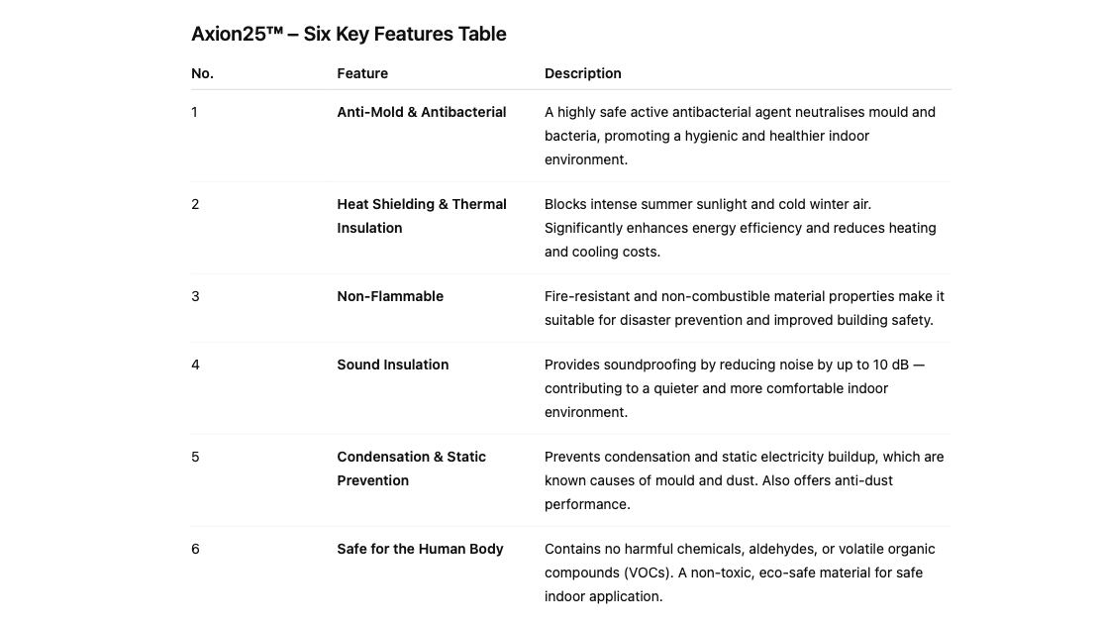Click row number 6 in the table
The image size is (1101, 626).
coord(195,549)
